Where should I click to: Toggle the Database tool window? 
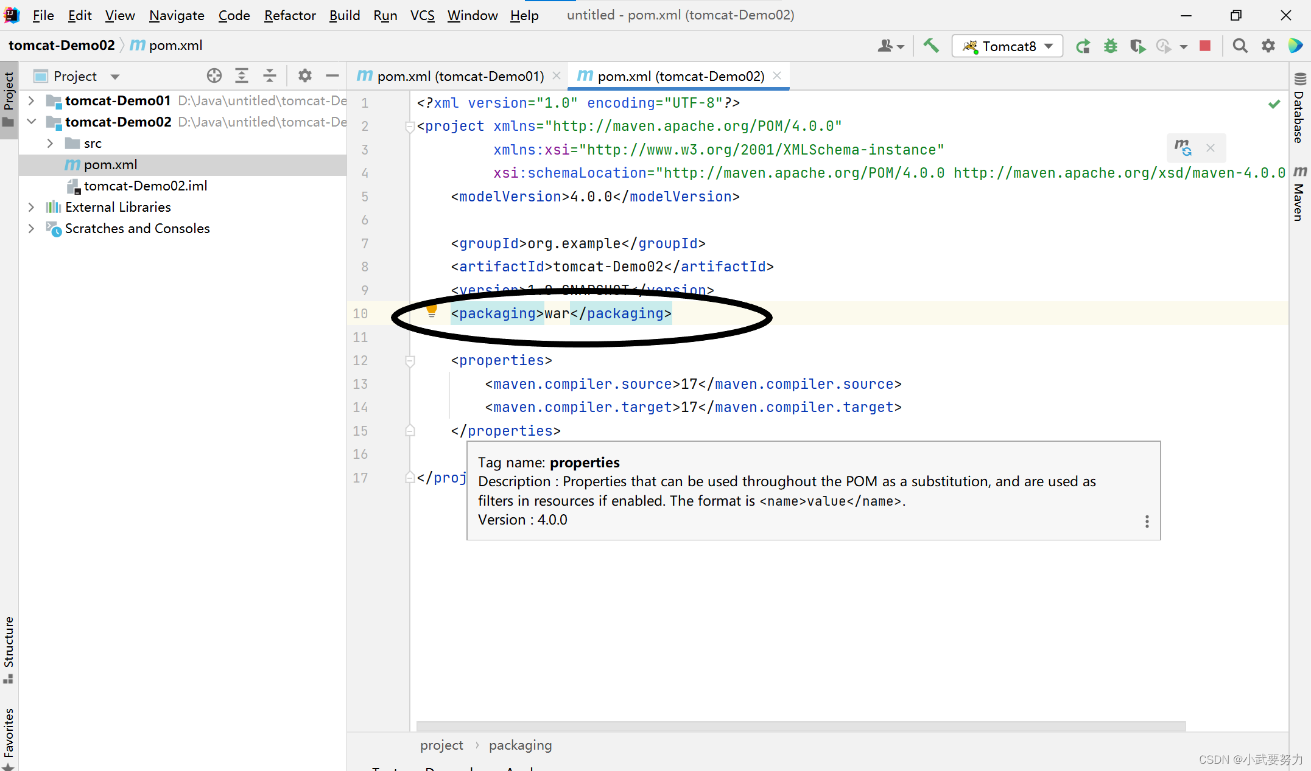(x=1299, y=110)
